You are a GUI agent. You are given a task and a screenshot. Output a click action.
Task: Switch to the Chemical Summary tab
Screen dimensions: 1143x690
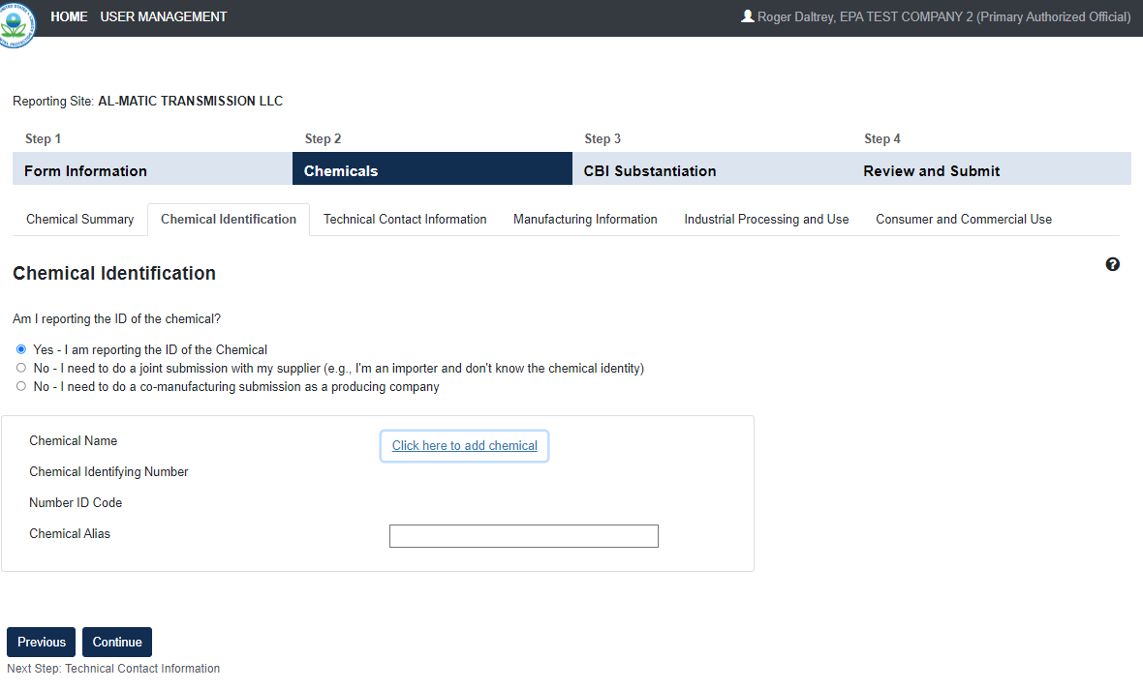point(80,220)
